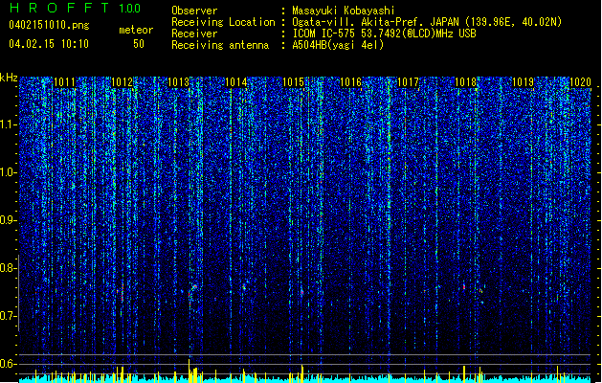Click the 1020 time marker
The height and width of the screenshot is (383, 602).
pyautogui.click(x=580, y=82)
